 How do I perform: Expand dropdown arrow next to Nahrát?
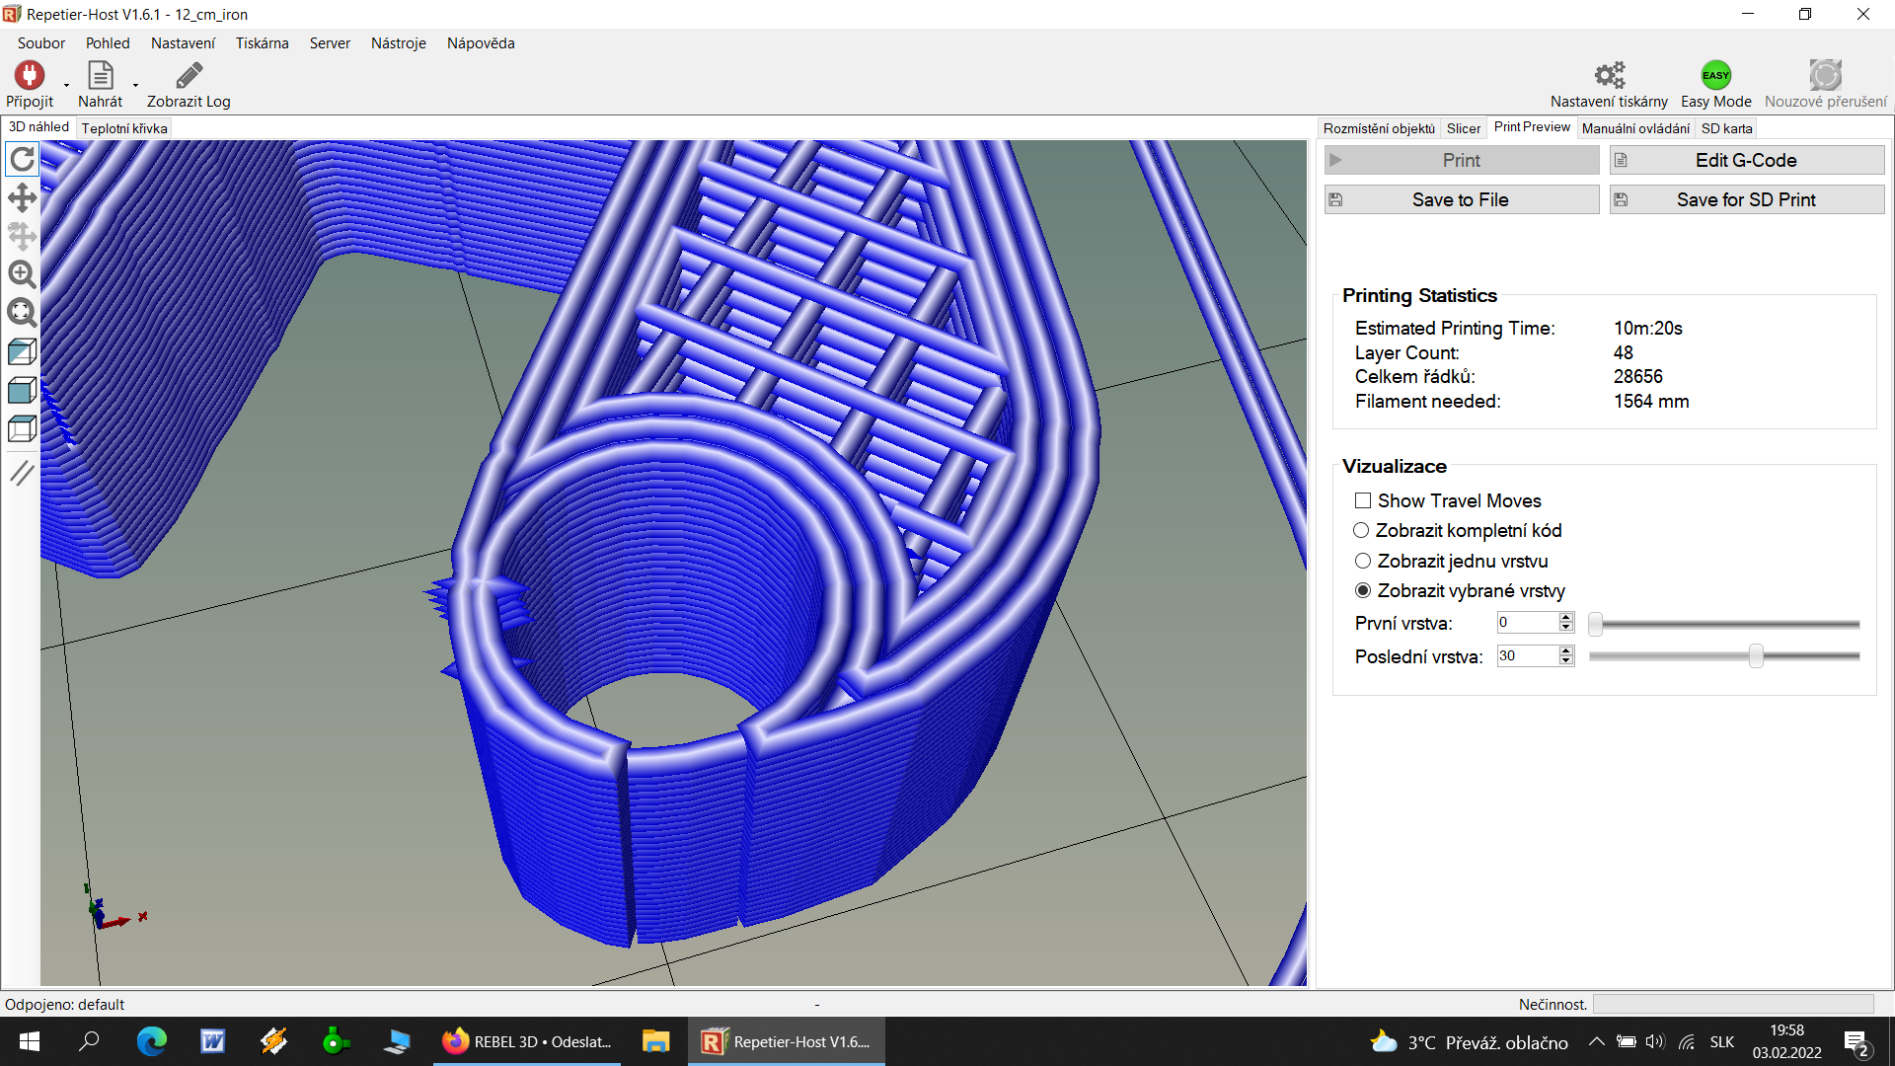click(135, 86)
